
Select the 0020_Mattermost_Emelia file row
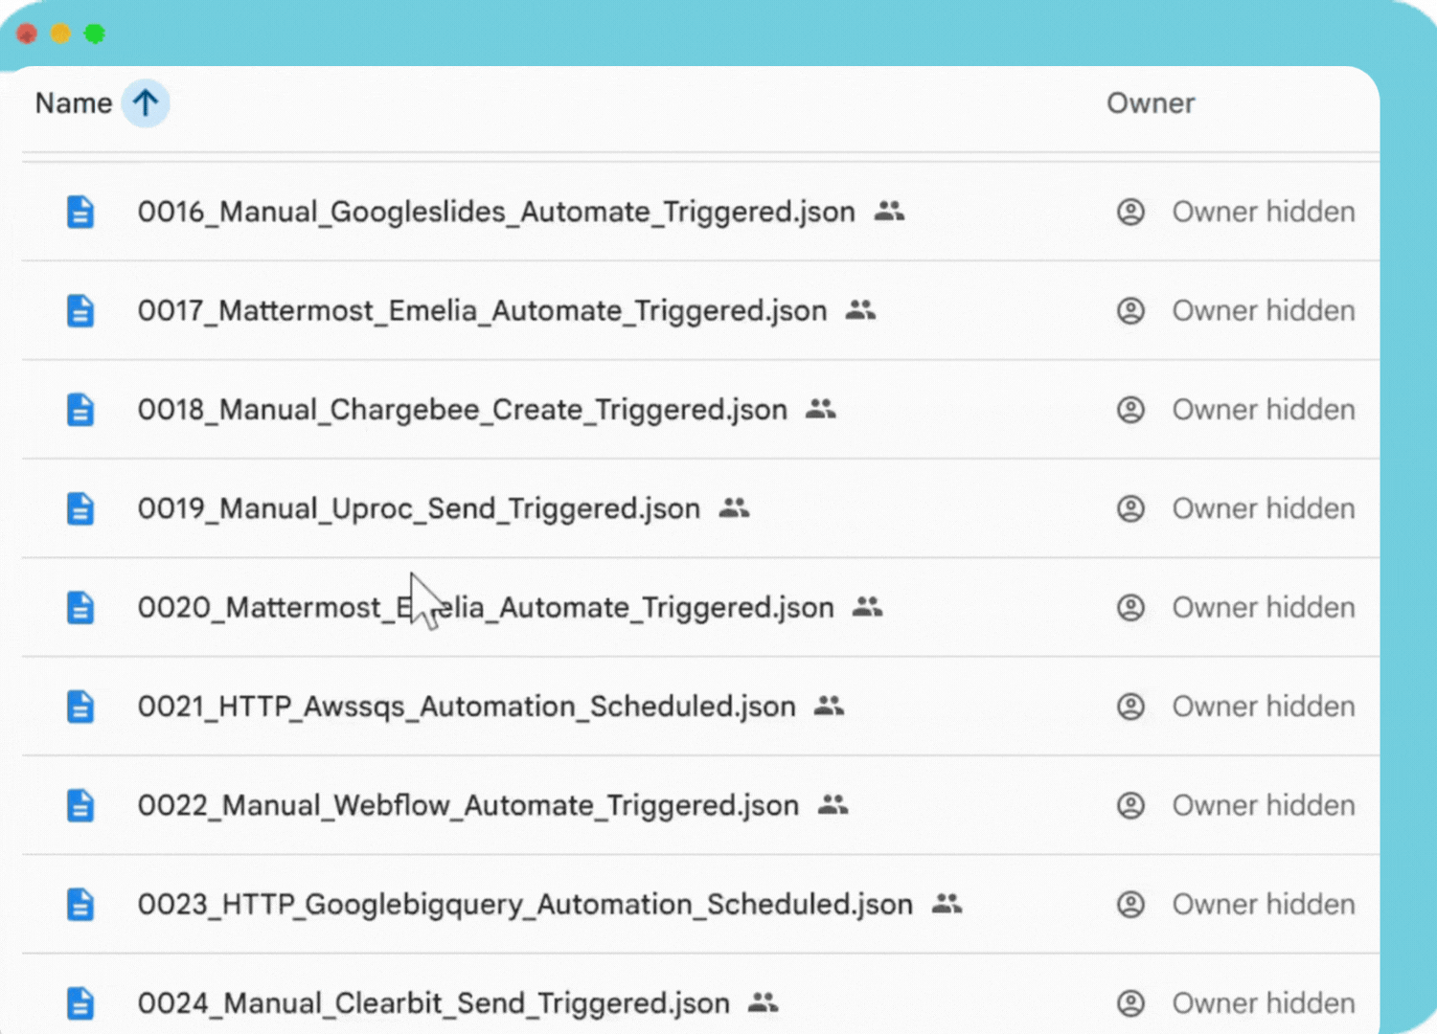coord(484,607)
